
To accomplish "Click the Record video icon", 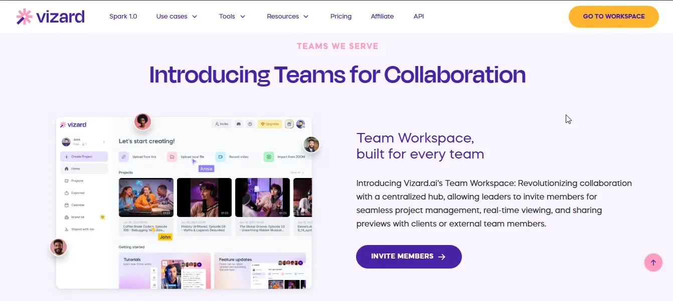I will coord(220,157).
